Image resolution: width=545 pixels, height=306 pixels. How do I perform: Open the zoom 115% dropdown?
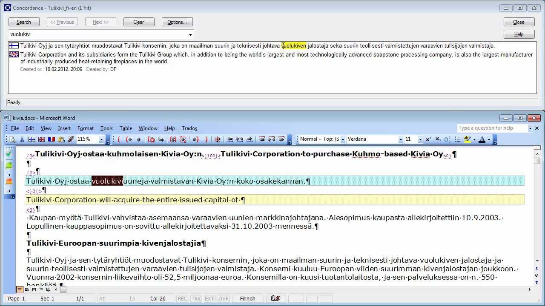[x=101, y=139]
